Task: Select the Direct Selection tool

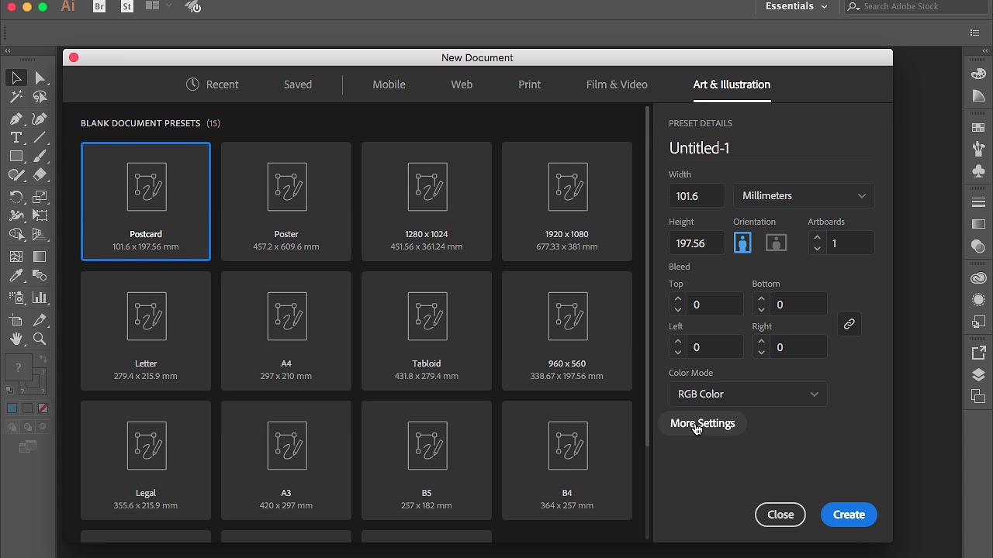Action: 40,77
